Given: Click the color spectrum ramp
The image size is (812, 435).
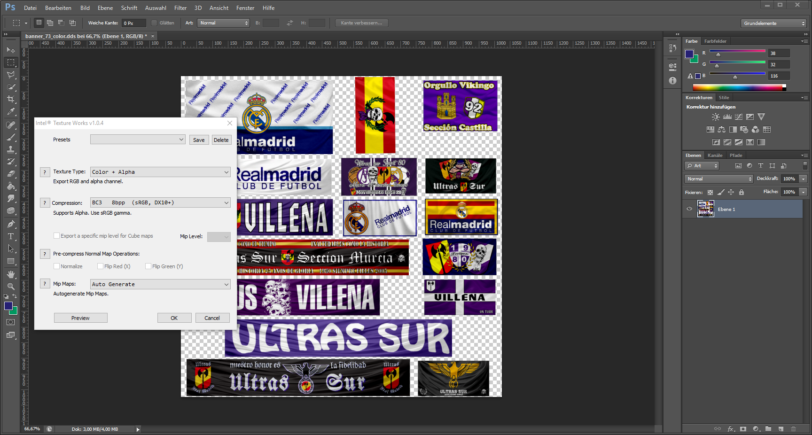Looking at the screenshot, I should tap(739, 88).
